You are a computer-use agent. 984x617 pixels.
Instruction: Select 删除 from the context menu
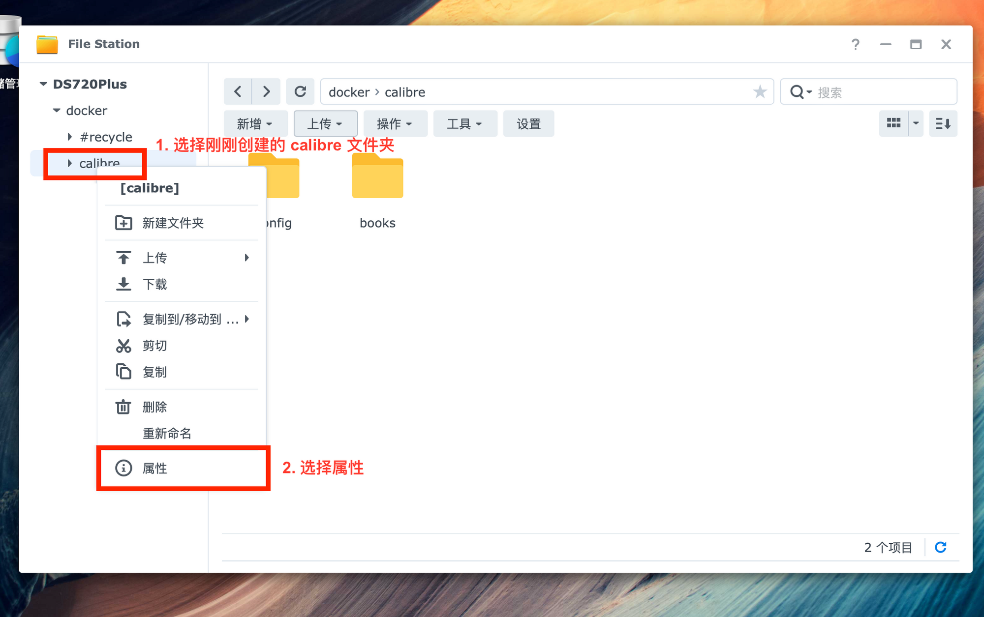[155, 407]
